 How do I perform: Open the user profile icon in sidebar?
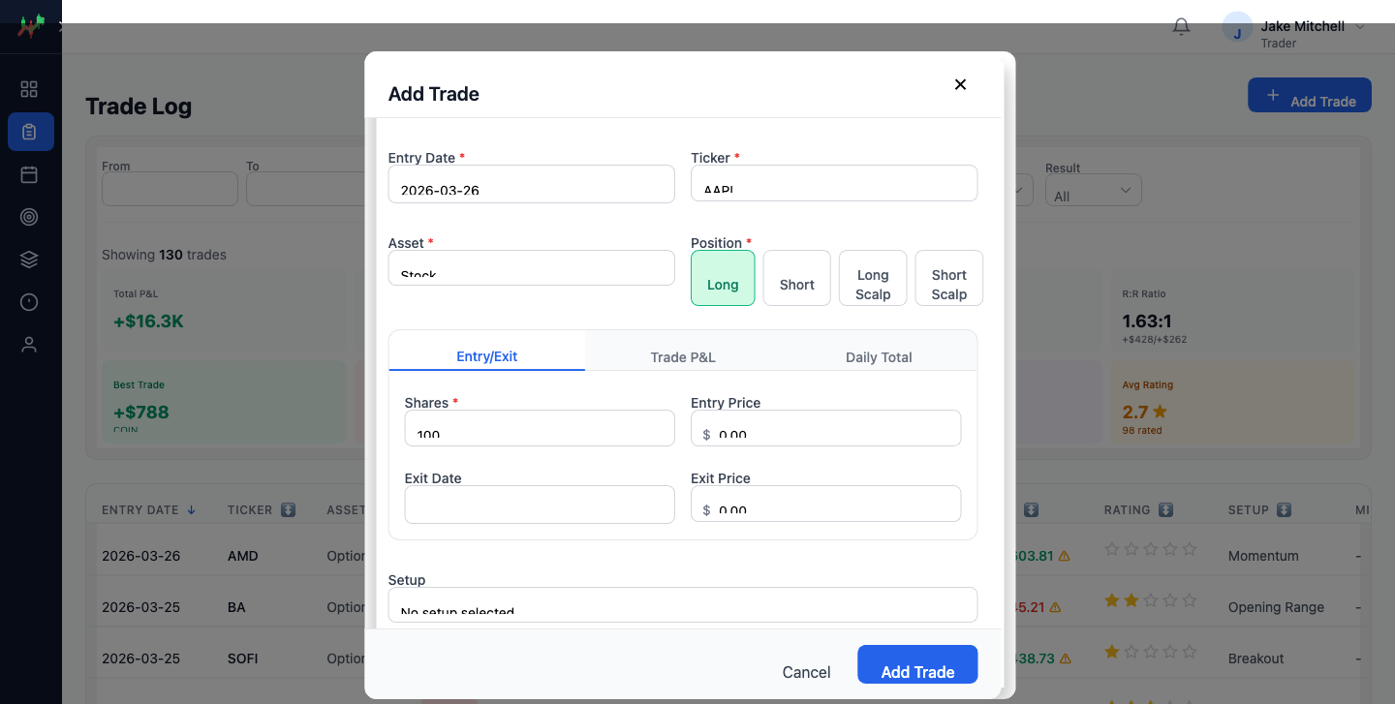coord(29,344)
